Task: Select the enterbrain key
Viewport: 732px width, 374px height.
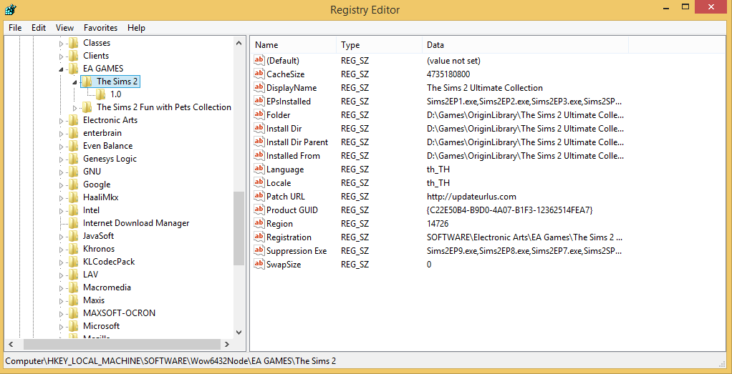Action: click(x=102, y=133)
